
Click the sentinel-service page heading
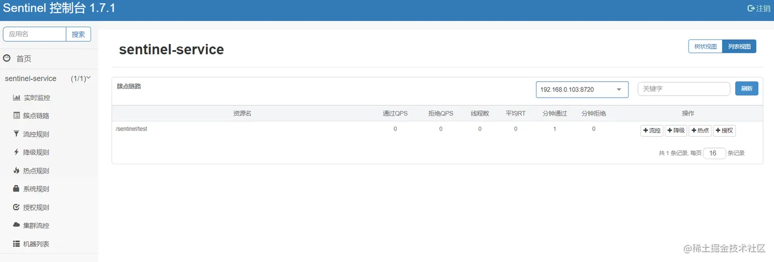click(171, 50)
